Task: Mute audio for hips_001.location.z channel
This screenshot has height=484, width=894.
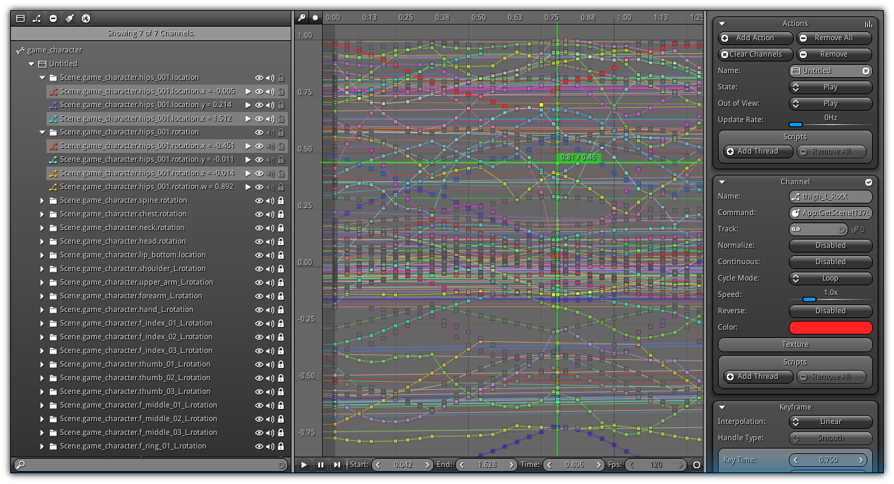Action: (270, 119)
